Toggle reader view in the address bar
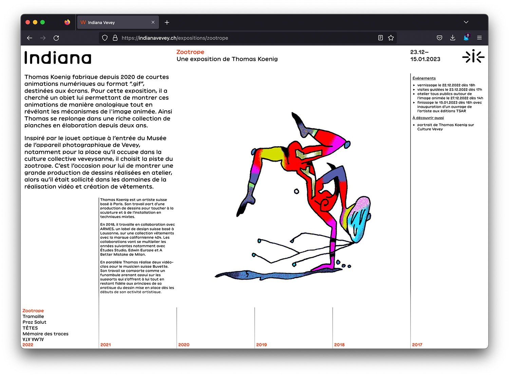The width and height of the screenshot is (509, 376). [380, 38]
